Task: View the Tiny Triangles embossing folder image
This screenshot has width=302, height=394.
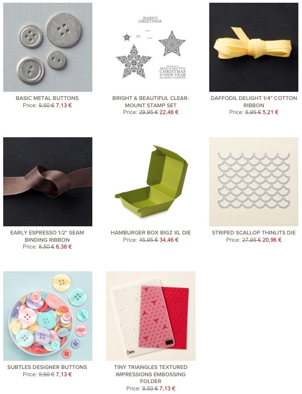Action: click(151, 316)
